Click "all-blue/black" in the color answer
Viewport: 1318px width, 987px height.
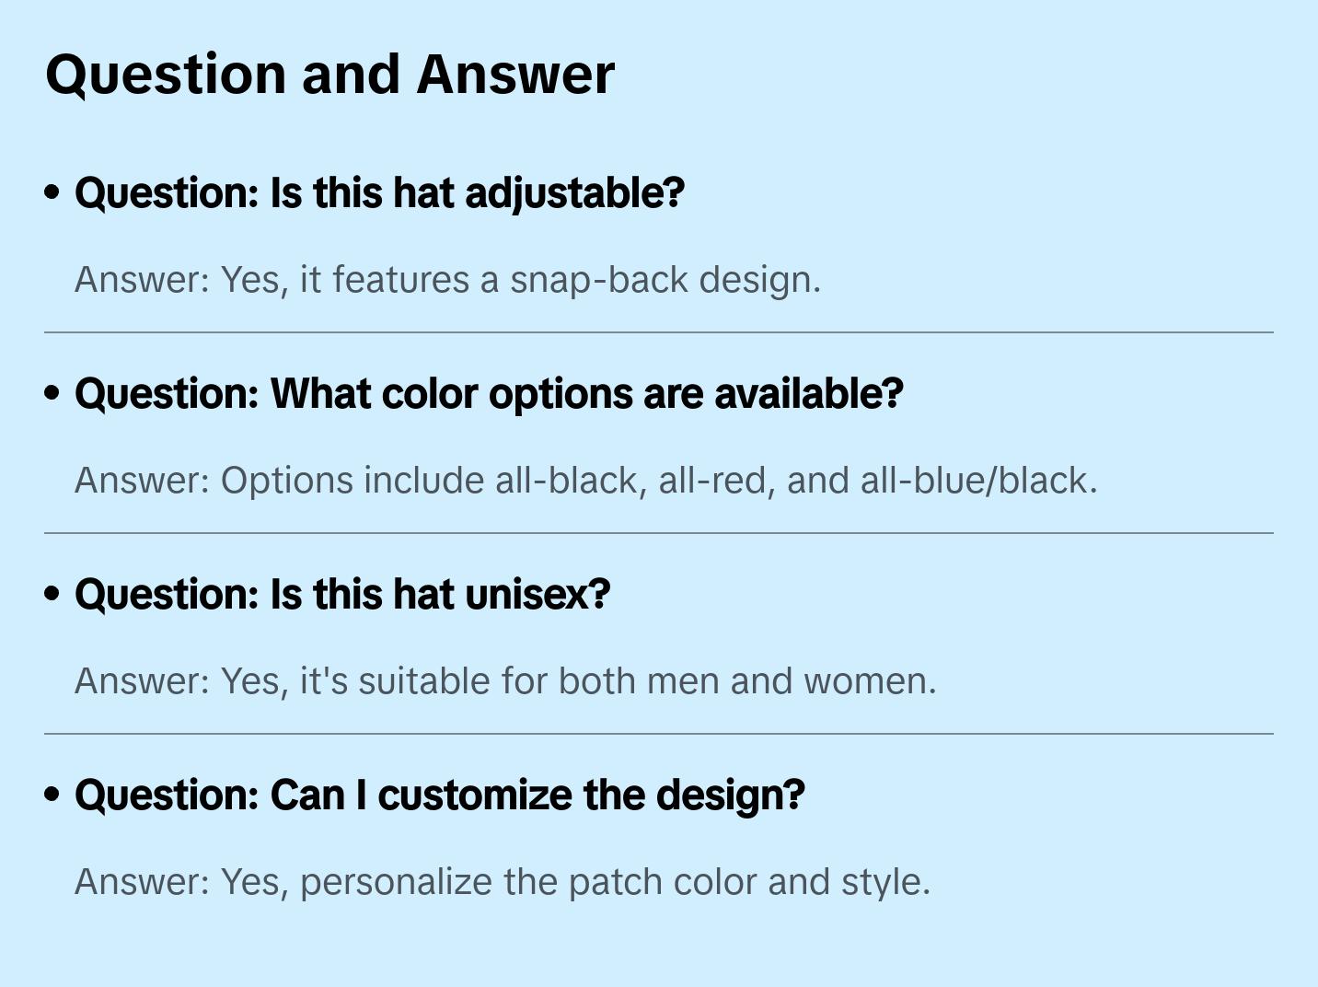point(977,481)
